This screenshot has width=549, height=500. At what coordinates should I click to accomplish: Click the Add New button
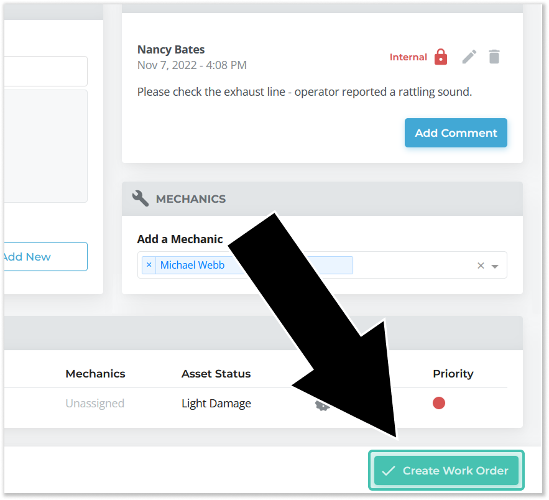click(44, 256)
